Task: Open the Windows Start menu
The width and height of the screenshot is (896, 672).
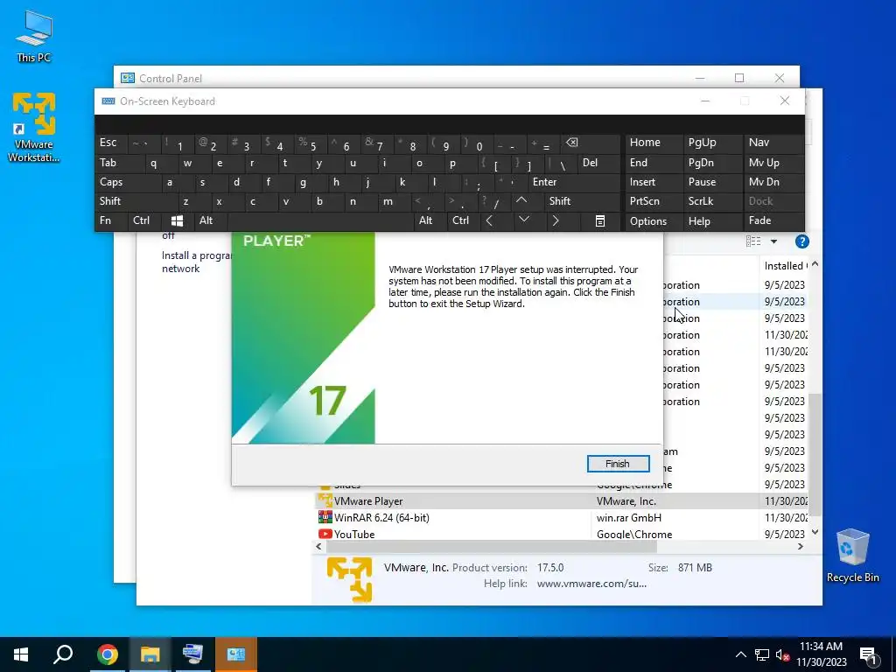Action: click(21, 654)
